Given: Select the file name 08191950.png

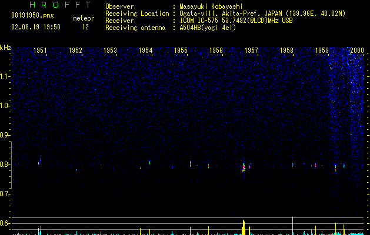Looking at the screenshot, I should pyautogui.click(x=32, y=16).
